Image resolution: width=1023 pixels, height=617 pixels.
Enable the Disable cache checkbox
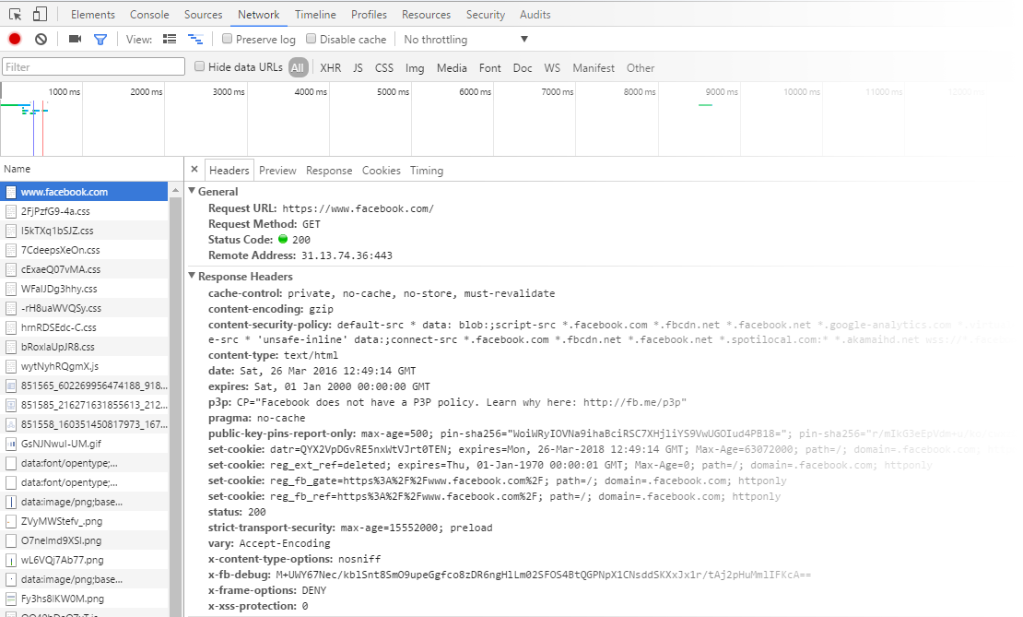pos(312,39)
